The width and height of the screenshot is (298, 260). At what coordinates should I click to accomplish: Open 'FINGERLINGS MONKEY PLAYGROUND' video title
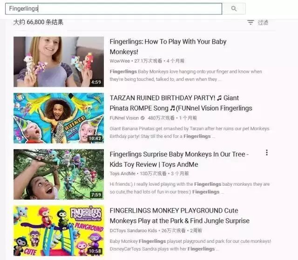180,215
